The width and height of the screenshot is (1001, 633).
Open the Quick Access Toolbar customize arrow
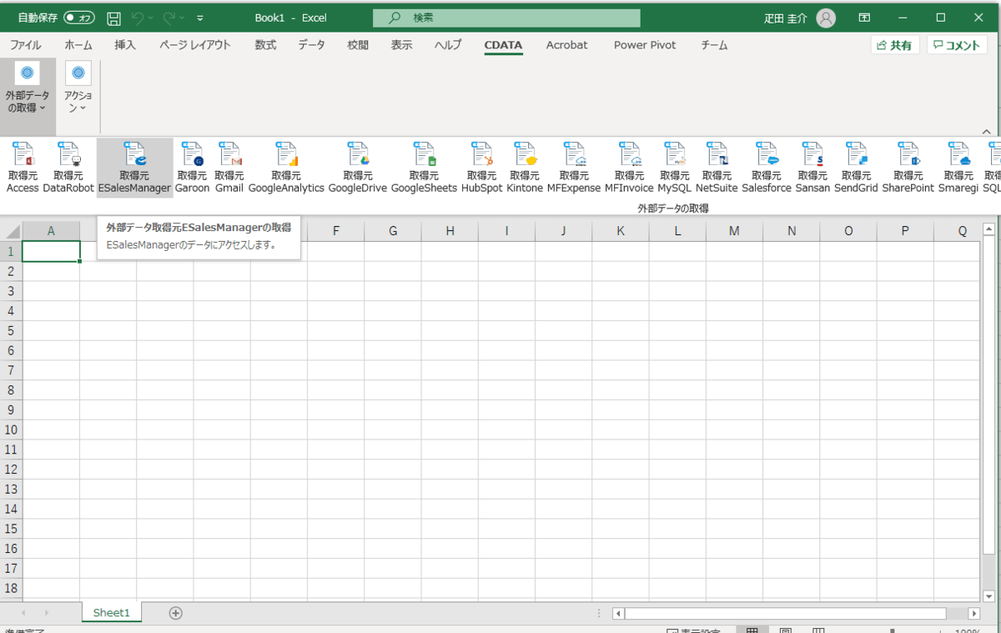coord(200,18)
